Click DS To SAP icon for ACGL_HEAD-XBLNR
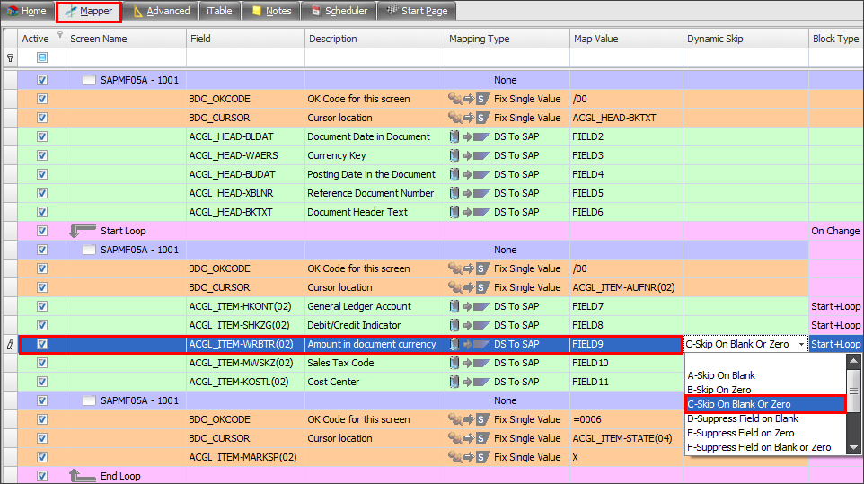The height and width of the screenshot is (484, 864). coord(469,193)
